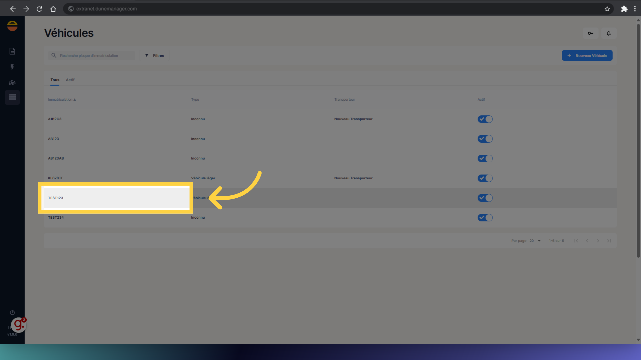
Task: Switch to the Actif tab
Action: click(70, 80)
